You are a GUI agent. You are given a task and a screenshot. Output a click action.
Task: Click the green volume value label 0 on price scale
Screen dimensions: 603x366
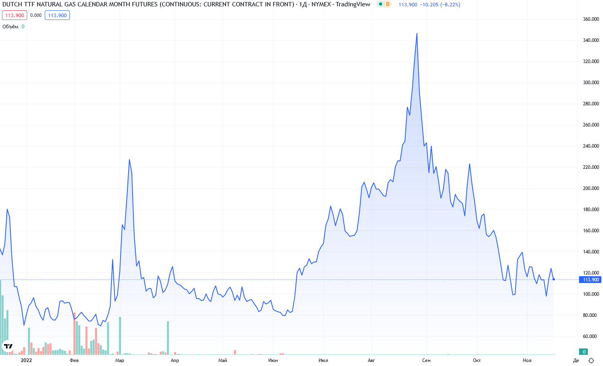click(584, 352)
